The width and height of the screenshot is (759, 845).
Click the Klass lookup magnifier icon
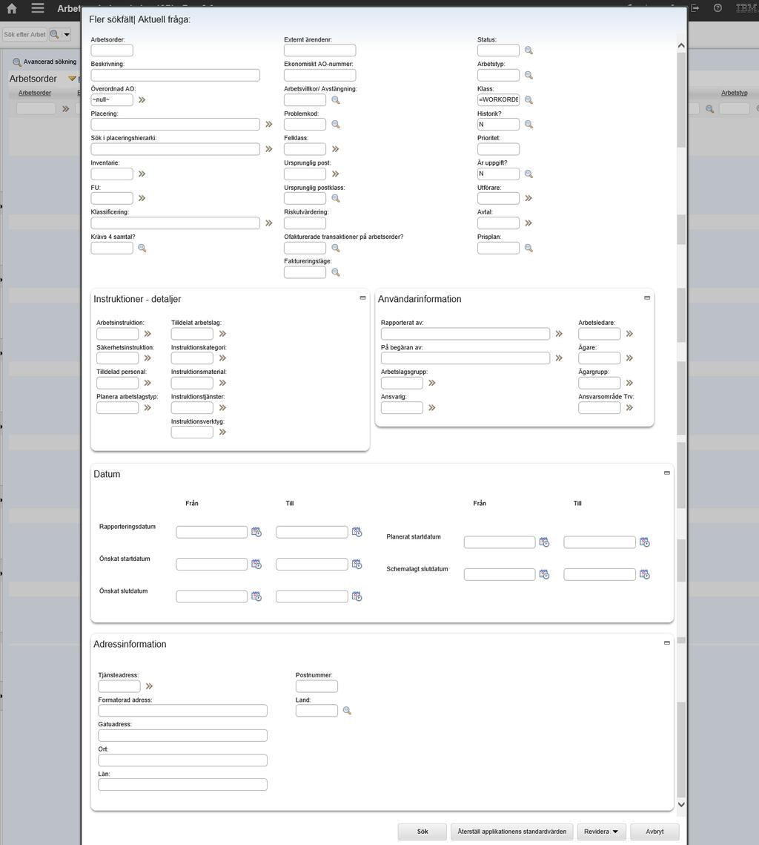click(528, 99)
